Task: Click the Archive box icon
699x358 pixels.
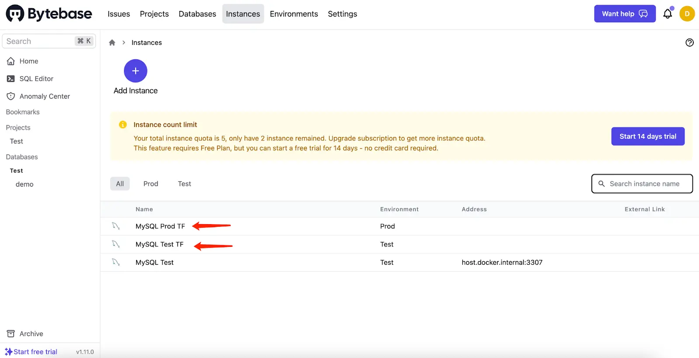Action: pyautogui.click(x=11, y=334)
